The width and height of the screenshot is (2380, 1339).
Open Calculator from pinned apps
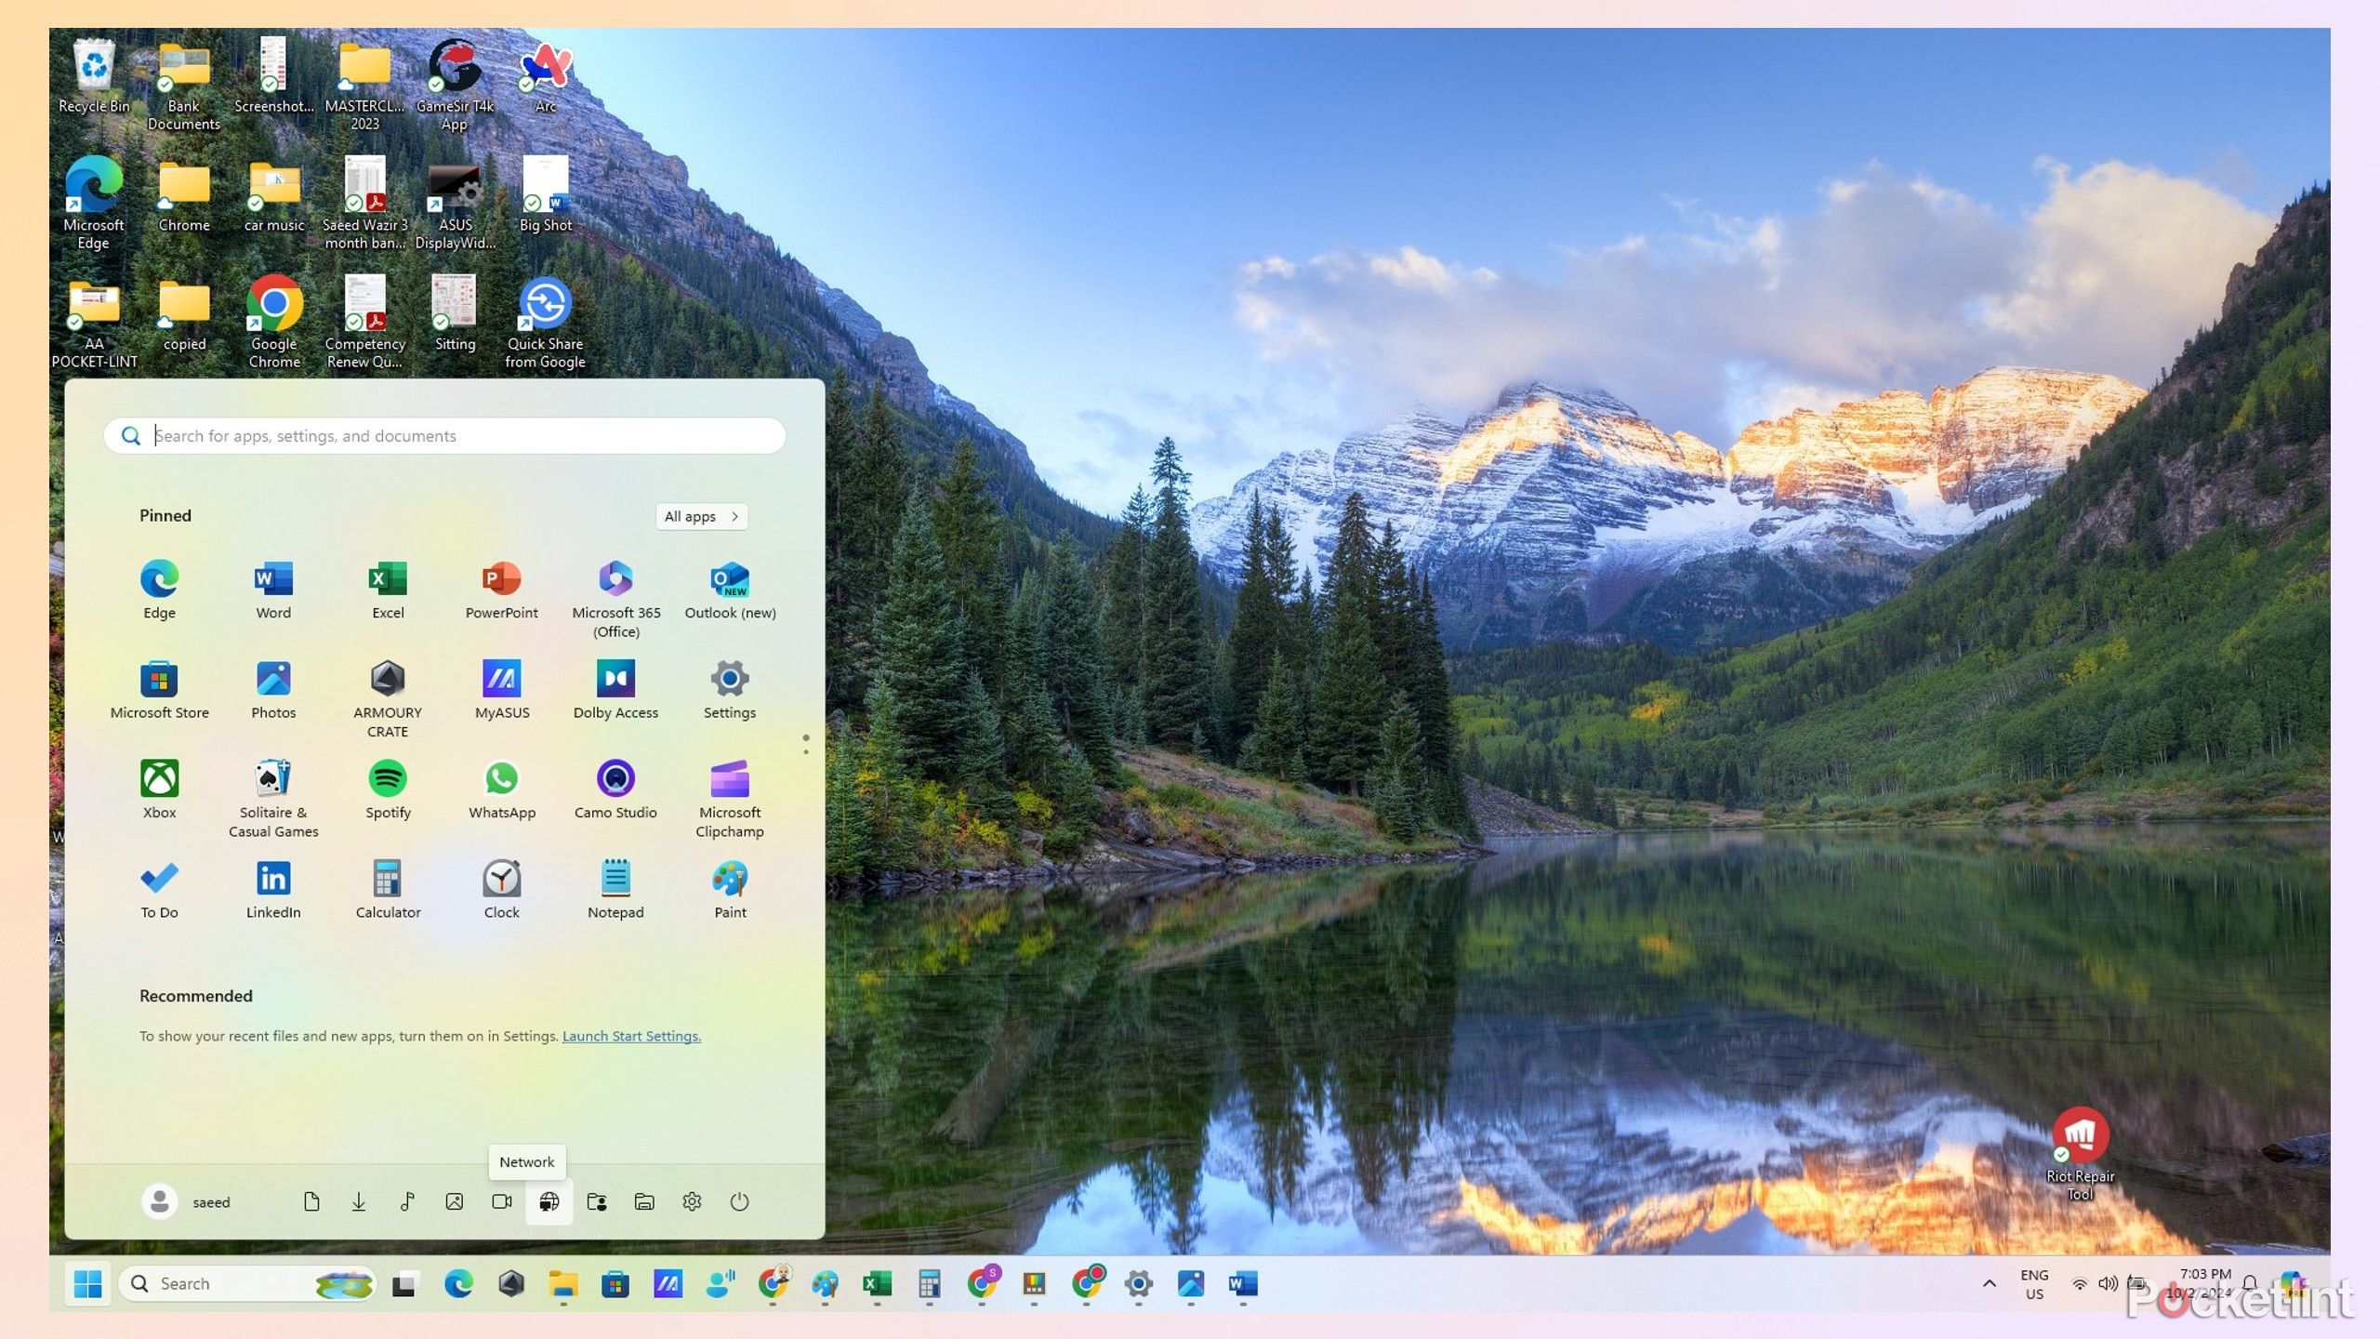pos(388,889)
